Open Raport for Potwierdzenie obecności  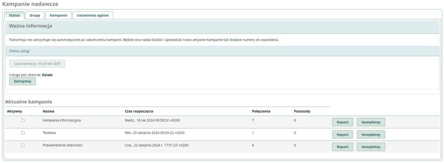(x=343, y=147)
